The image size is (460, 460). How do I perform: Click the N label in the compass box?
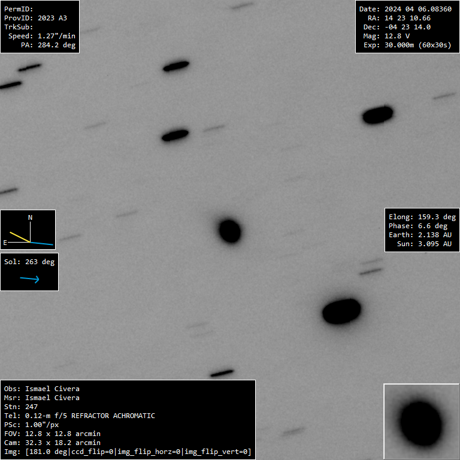point(30,217)
